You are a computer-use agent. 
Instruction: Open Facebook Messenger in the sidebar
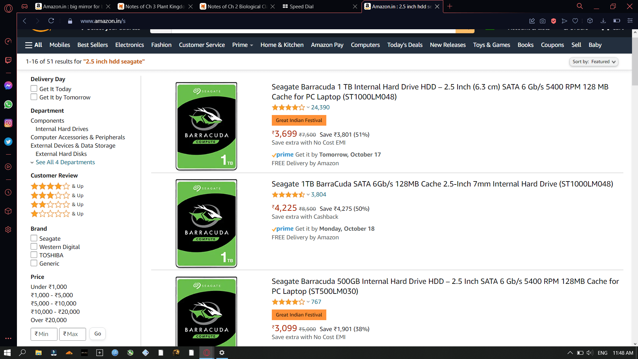(x=8, y=85)
